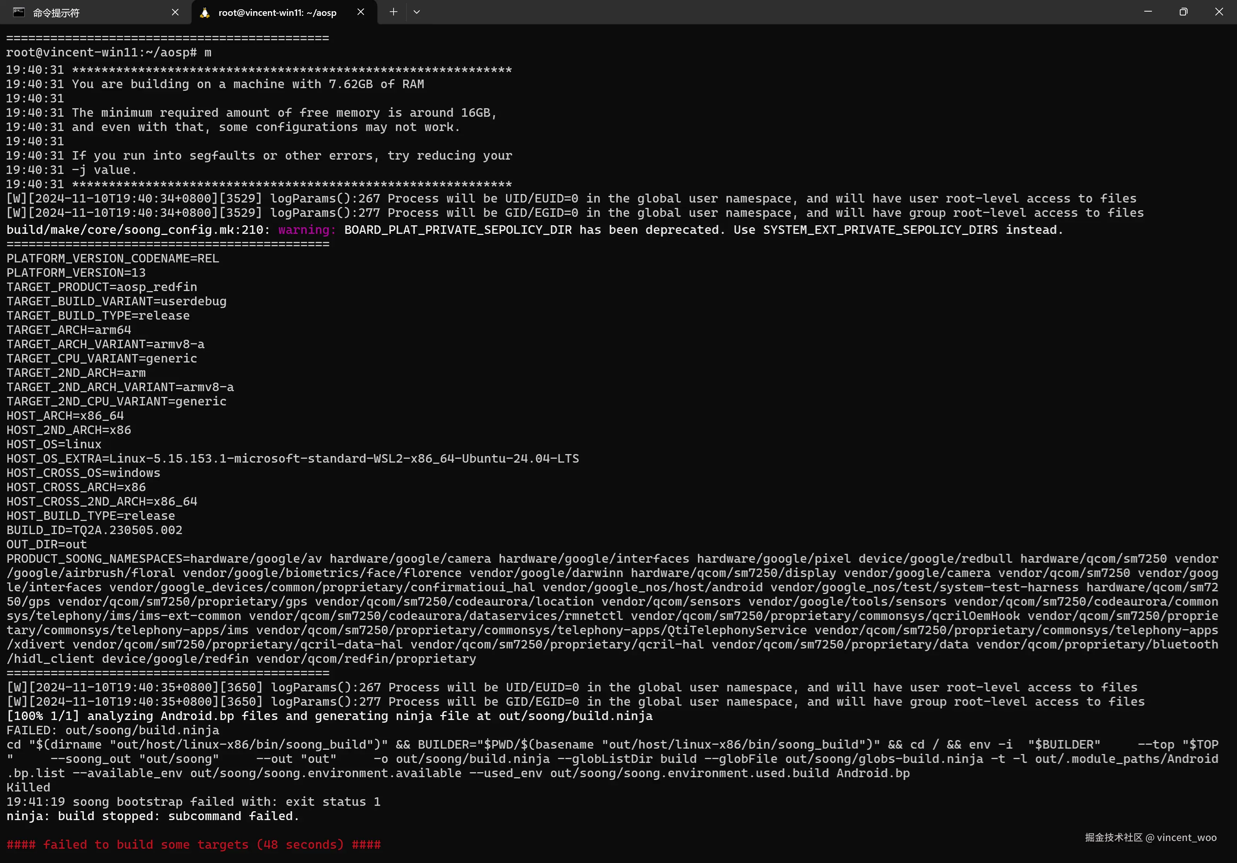Image resolution: width=1237 pixels, height=863 pixels.
Task: Click the Command Prompt icon in first tab
Action: coord(19,12)
